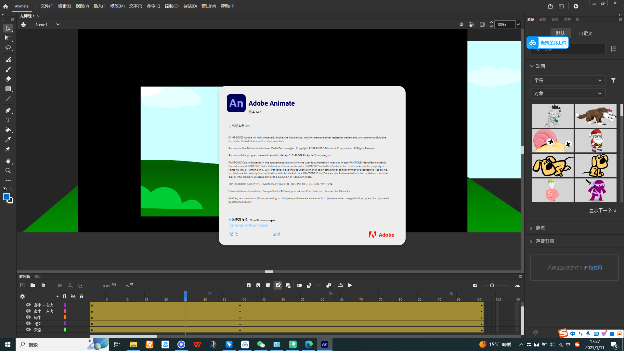Image resolution: width=624 pixels, height=351 pixels.
Task: Open the 窗口(W) menu
Action: coord(209,6)
